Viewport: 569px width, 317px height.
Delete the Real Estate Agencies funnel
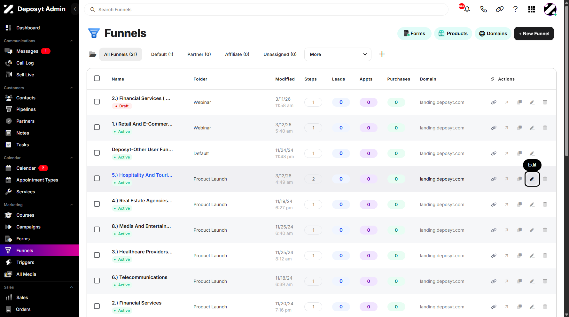coord(545,205)
